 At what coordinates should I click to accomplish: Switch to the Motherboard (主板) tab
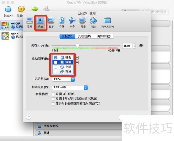click(x=67, y=36)
